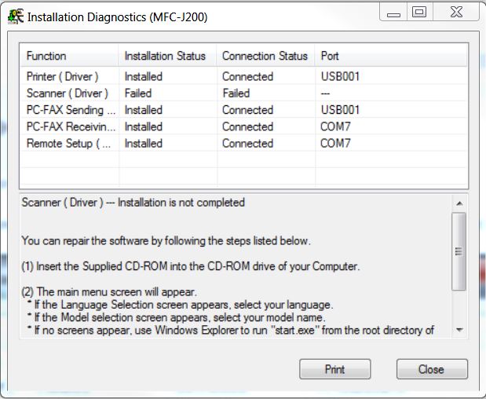Click the Close button at bottom
Screen dimensions: 486x399
(x=431, y=368)
